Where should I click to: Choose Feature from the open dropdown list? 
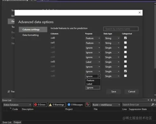click(93, 80)
